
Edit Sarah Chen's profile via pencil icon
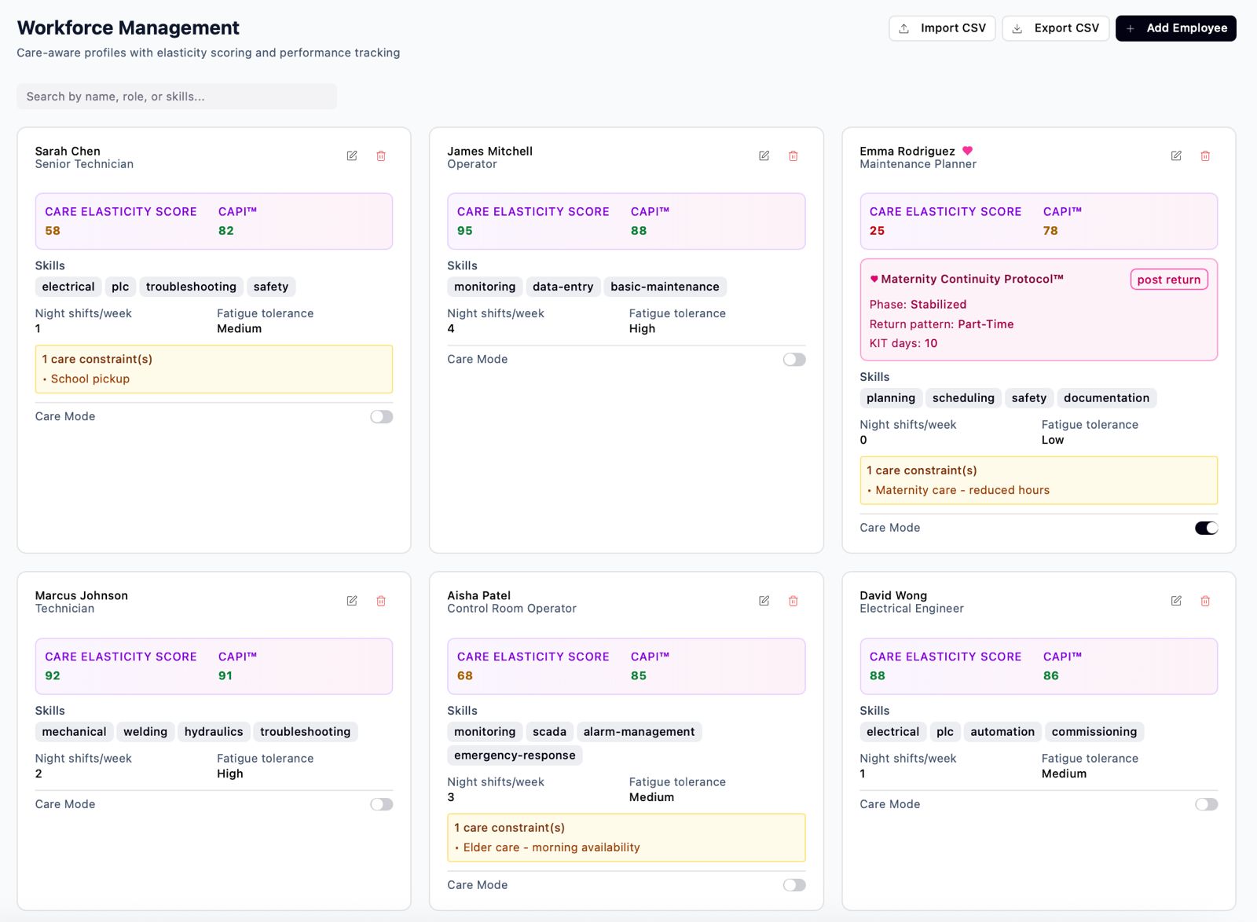click(352, 156)
